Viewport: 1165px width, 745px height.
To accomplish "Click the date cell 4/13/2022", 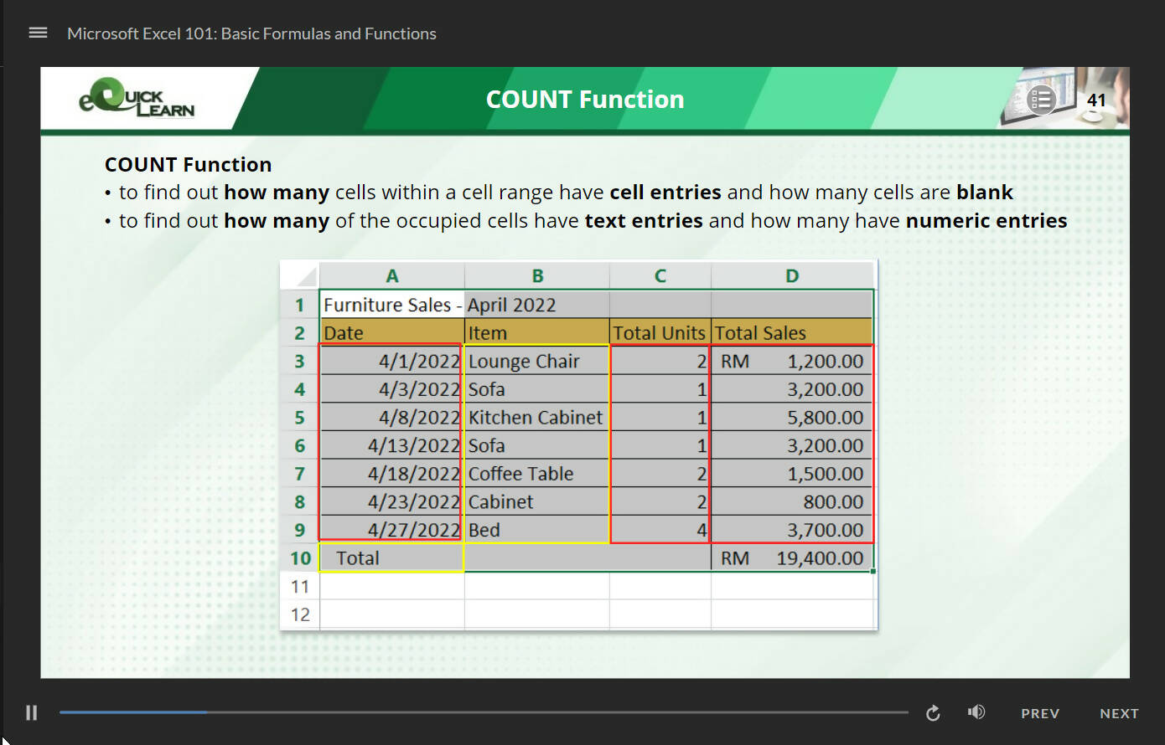I will pos(391,445).
